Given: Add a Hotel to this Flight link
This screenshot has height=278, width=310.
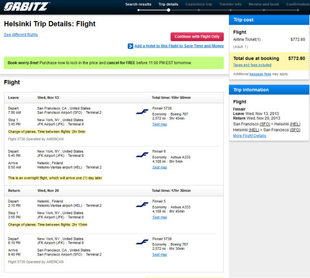Looking at the screenshot, I should [179, 46].
